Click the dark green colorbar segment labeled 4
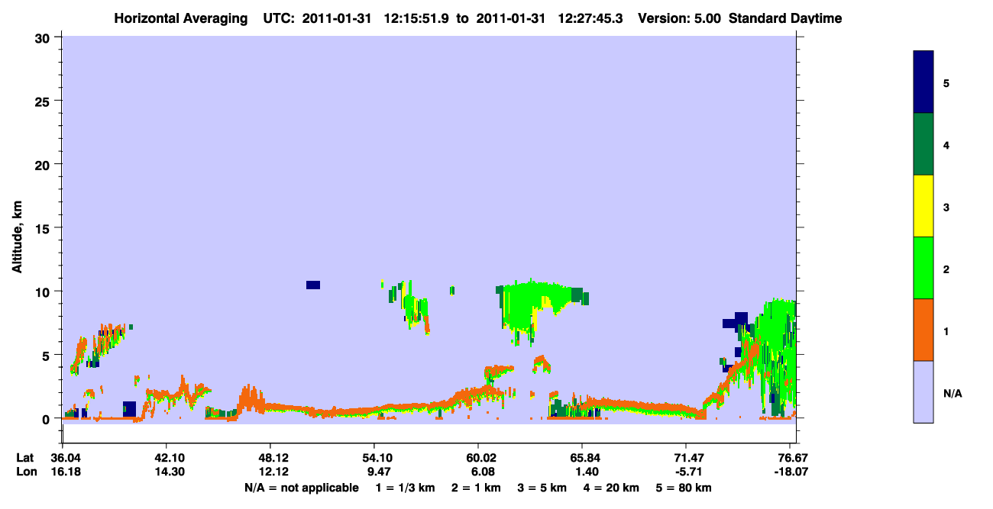Screen dimensions: 993x509 tap(923, 144)
